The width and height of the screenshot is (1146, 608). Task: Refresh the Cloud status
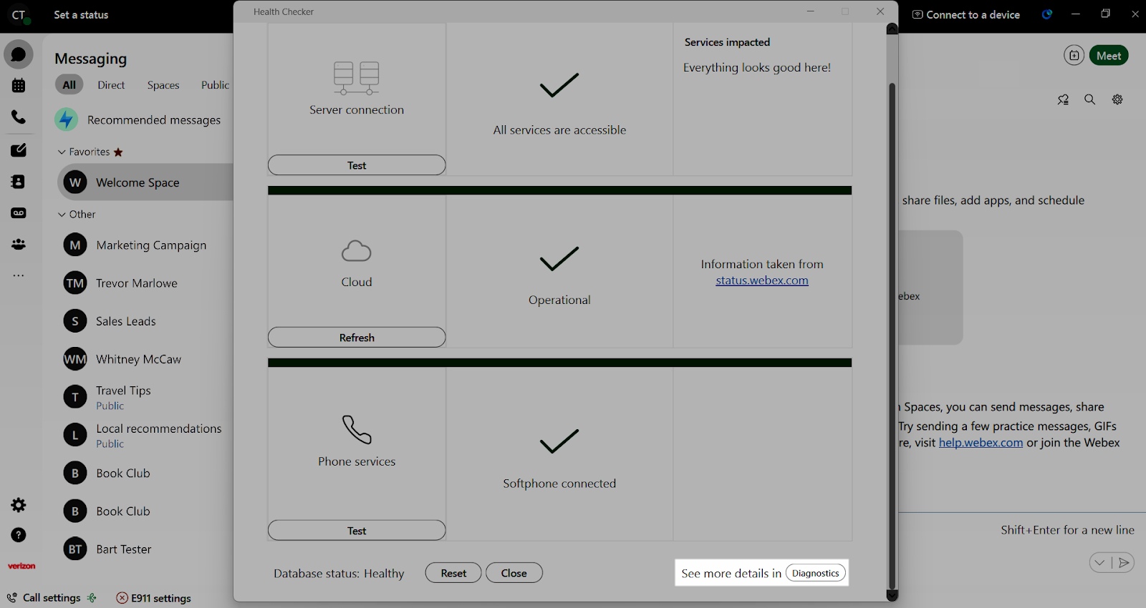click(357, 338)
